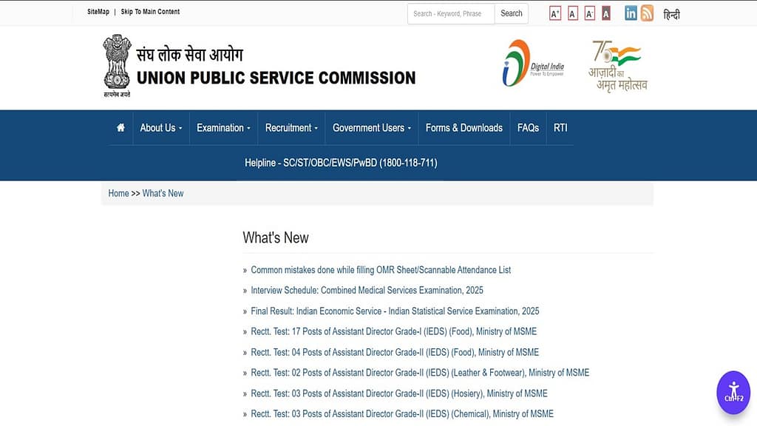Click the UPSC emblem logo

point(116,65)
